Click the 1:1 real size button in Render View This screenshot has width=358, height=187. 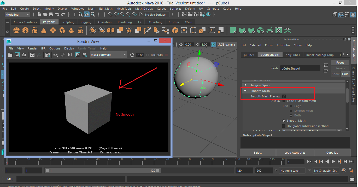70,55
